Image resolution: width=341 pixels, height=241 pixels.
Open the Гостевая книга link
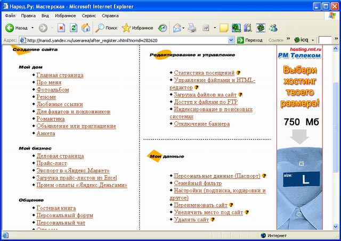(56, 208)
